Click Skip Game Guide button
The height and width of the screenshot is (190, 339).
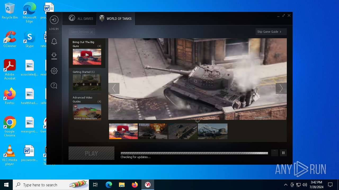point(271,32)
